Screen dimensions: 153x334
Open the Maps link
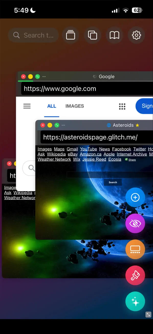click(59, 149)
